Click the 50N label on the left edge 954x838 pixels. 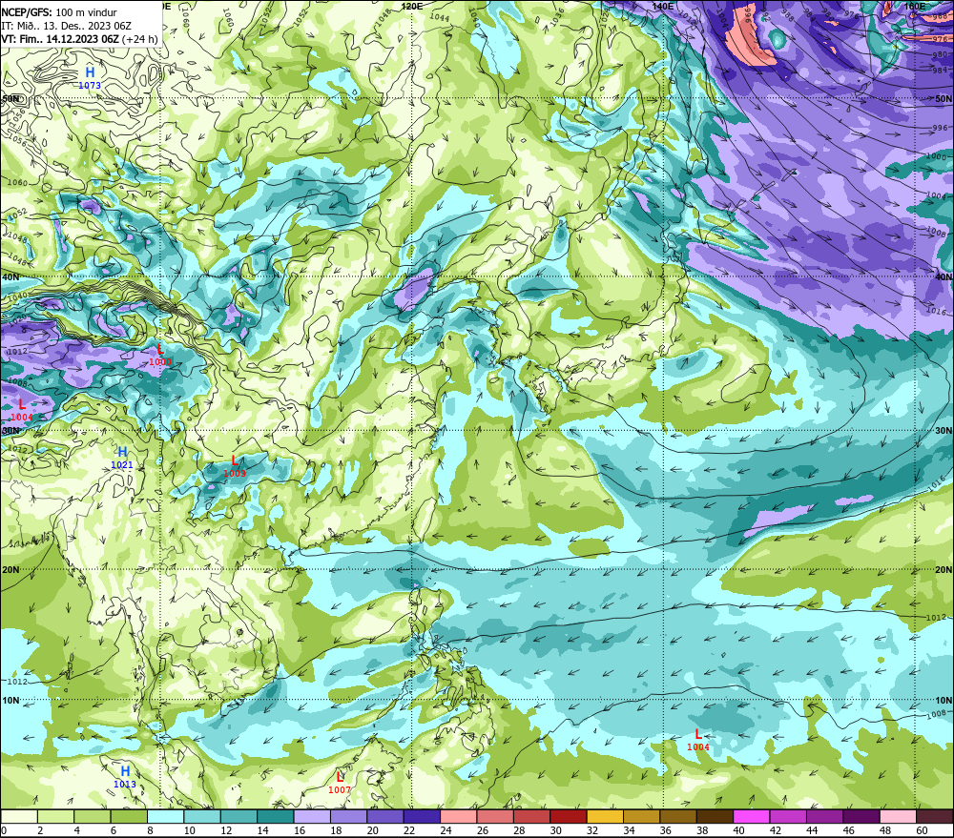[10, 98]
